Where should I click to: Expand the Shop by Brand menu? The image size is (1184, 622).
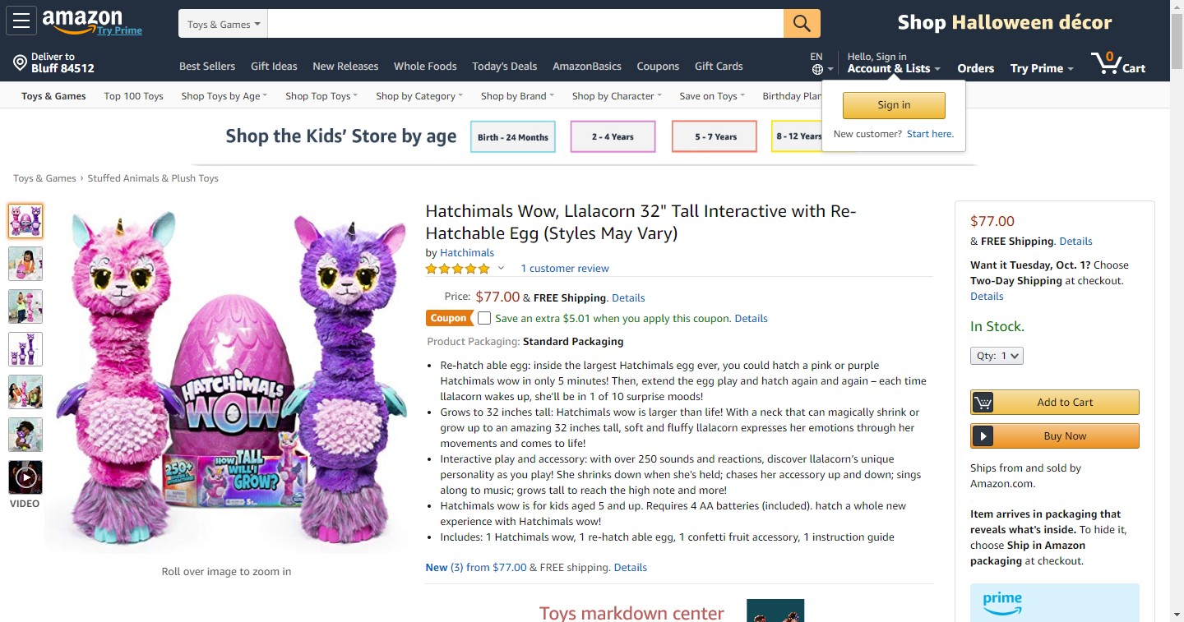click(x=517, y=96)
